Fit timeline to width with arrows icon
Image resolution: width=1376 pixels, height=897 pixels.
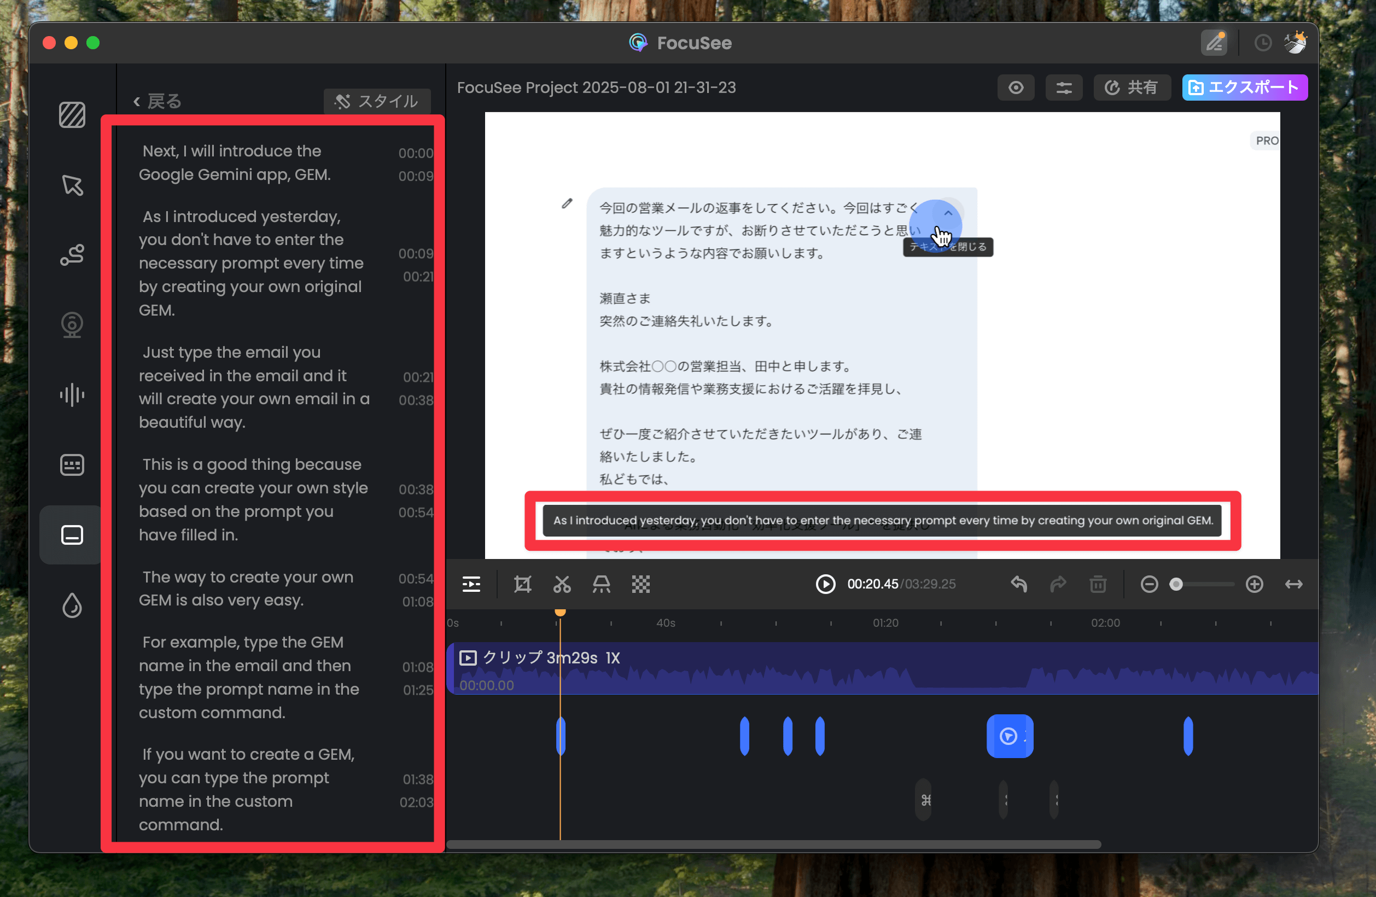pos(1293,584)
